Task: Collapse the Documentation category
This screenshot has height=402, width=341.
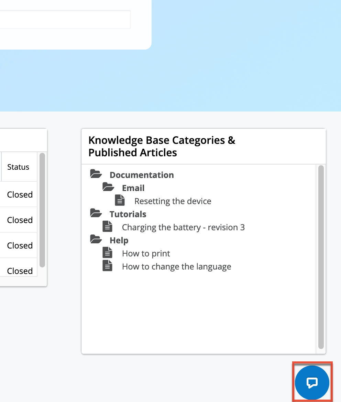Action: pyautogui.click(x=142, y=175)
